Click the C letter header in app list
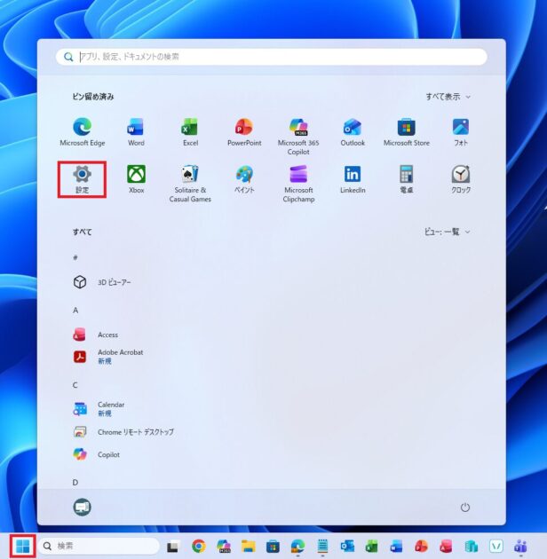The width and height of the screenshot is (547, 559). [75, 385]
